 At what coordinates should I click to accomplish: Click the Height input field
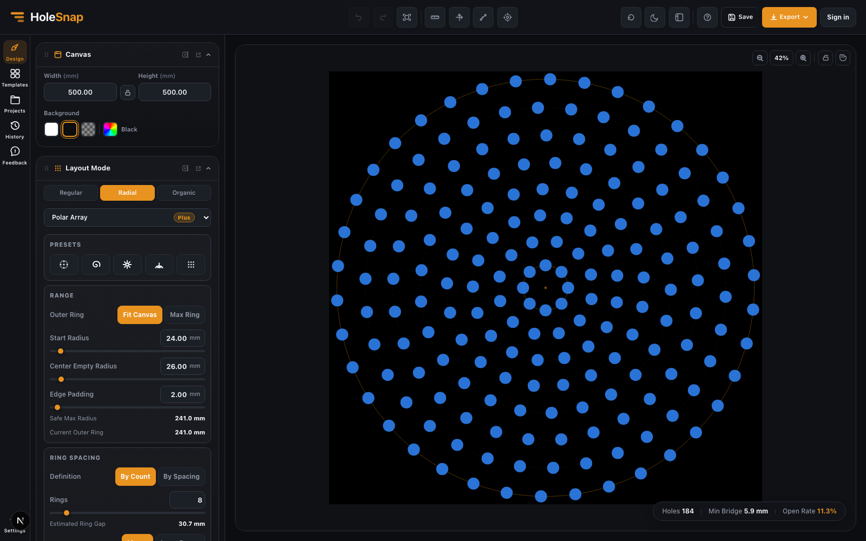point(175,92)
